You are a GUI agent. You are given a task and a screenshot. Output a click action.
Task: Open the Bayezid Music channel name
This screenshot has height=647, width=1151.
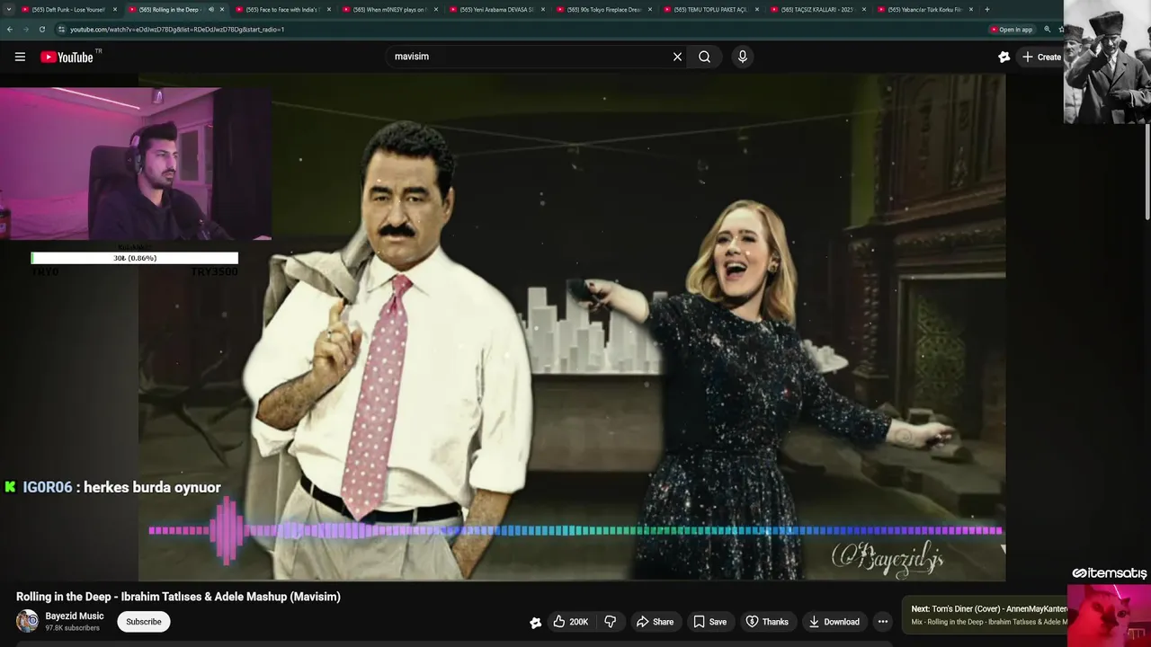click(75, 616)
